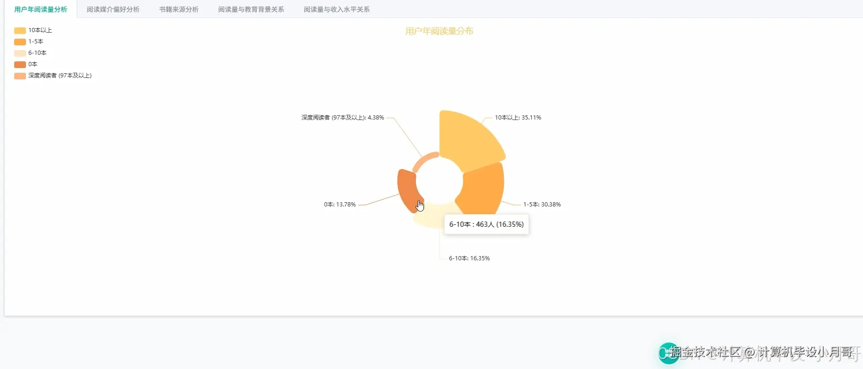
Task: Click the 10本以上 legend label
Action: 40,30
